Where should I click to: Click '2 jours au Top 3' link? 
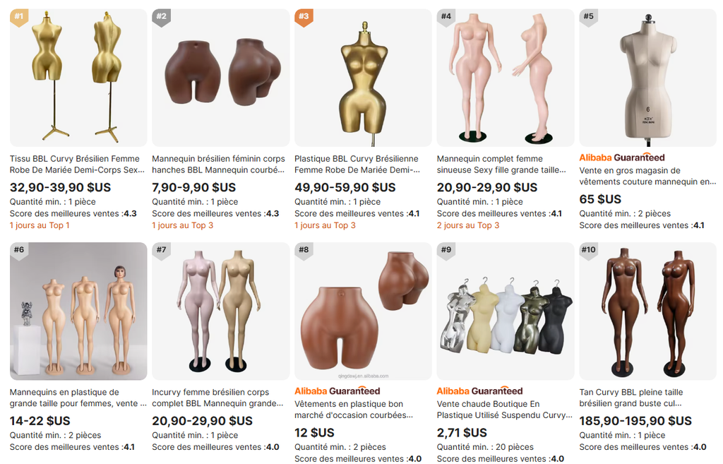[x=468, y=225]
